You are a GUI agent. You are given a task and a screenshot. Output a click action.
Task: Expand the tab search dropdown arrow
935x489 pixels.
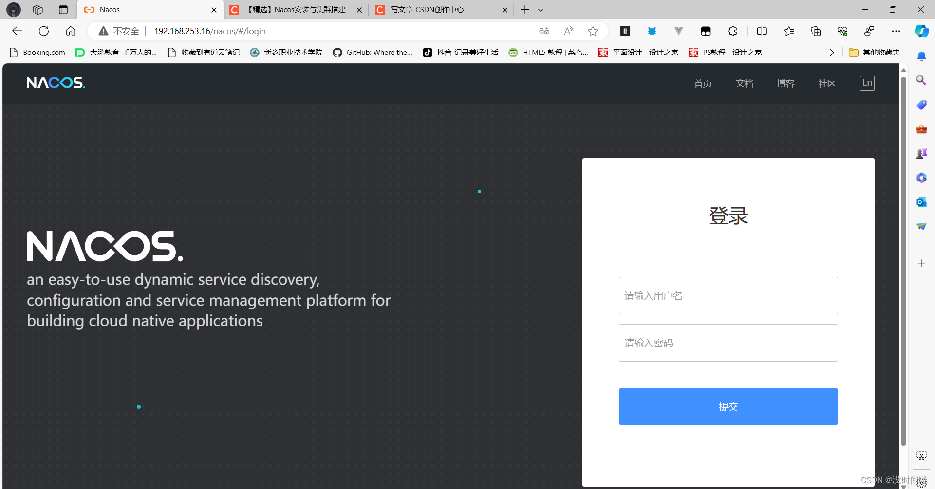pyautogui.click(x=541, y=10)
